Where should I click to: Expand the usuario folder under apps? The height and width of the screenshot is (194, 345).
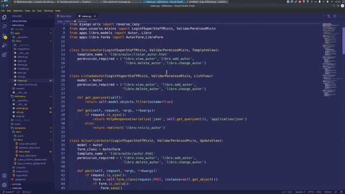(20, 88)
